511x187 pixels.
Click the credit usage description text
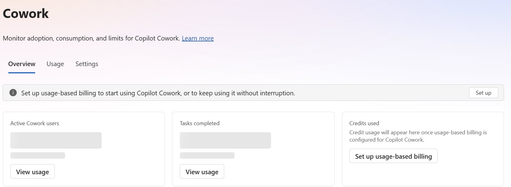[x=418, y=136]
